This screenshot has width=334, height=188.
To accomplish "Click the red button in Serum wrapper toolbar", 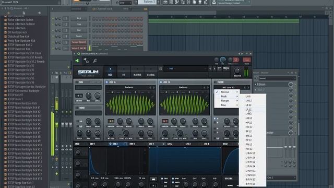I will tap(247, 60).
